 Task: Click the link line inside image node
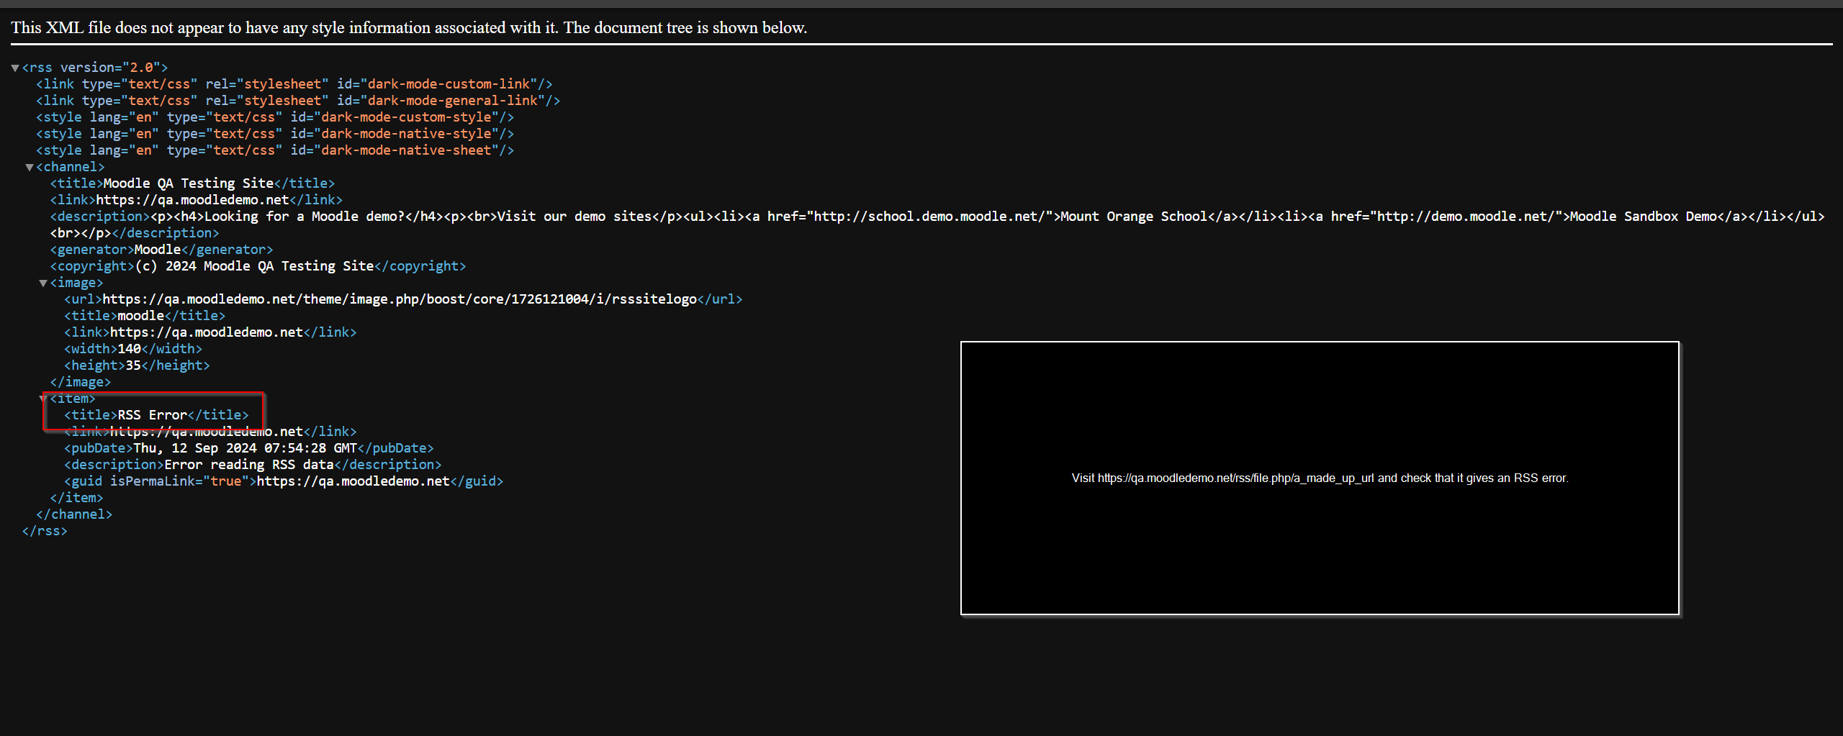(210, 332)
